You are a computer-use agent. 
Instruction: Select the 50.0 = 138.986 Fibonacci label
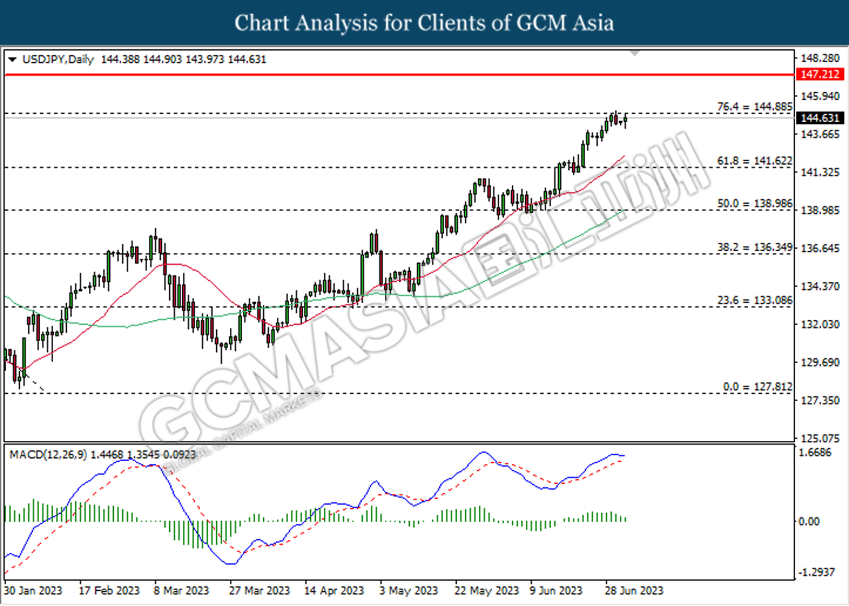(x=754, y=203)
